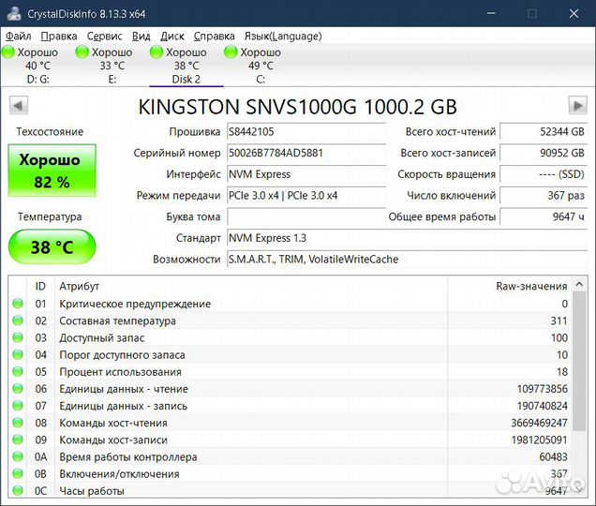Click the green status dot for attribute 0B
Image resolution: width=596 pixels, height=506 pixels.
(18, 474)
